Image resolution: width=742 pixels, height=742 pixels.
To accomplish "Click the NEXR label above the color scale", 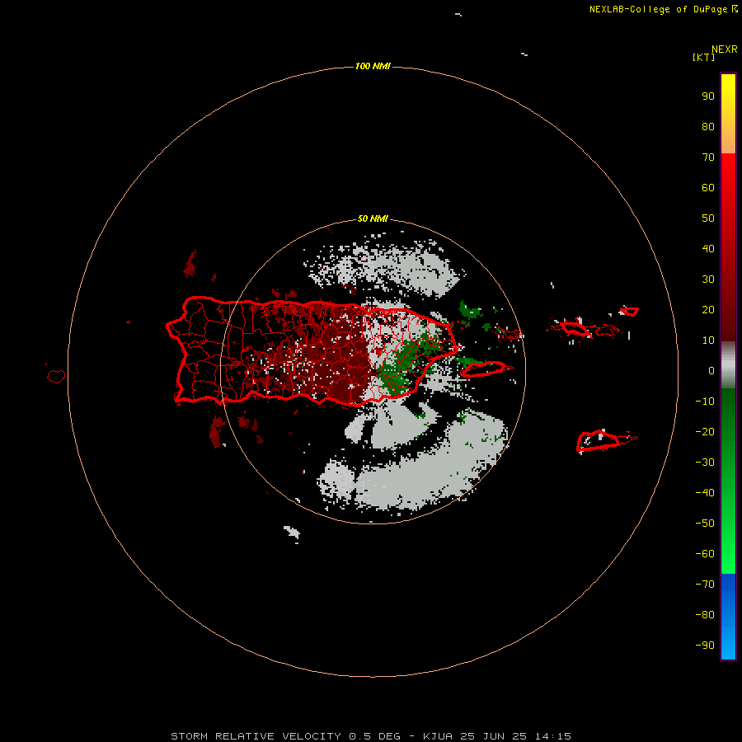I will [x=724, y=49].
